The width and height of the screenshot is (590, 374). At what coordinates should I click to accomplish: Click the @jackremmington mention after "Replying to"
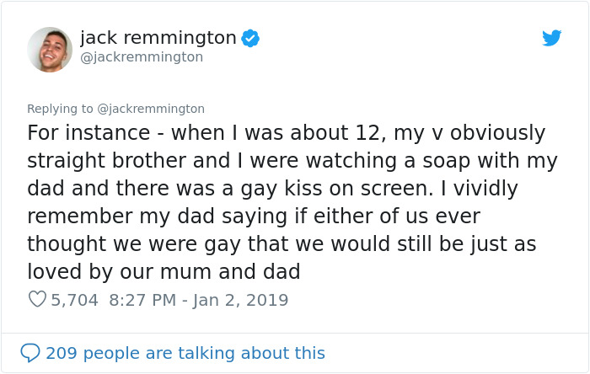coord(151,109)
